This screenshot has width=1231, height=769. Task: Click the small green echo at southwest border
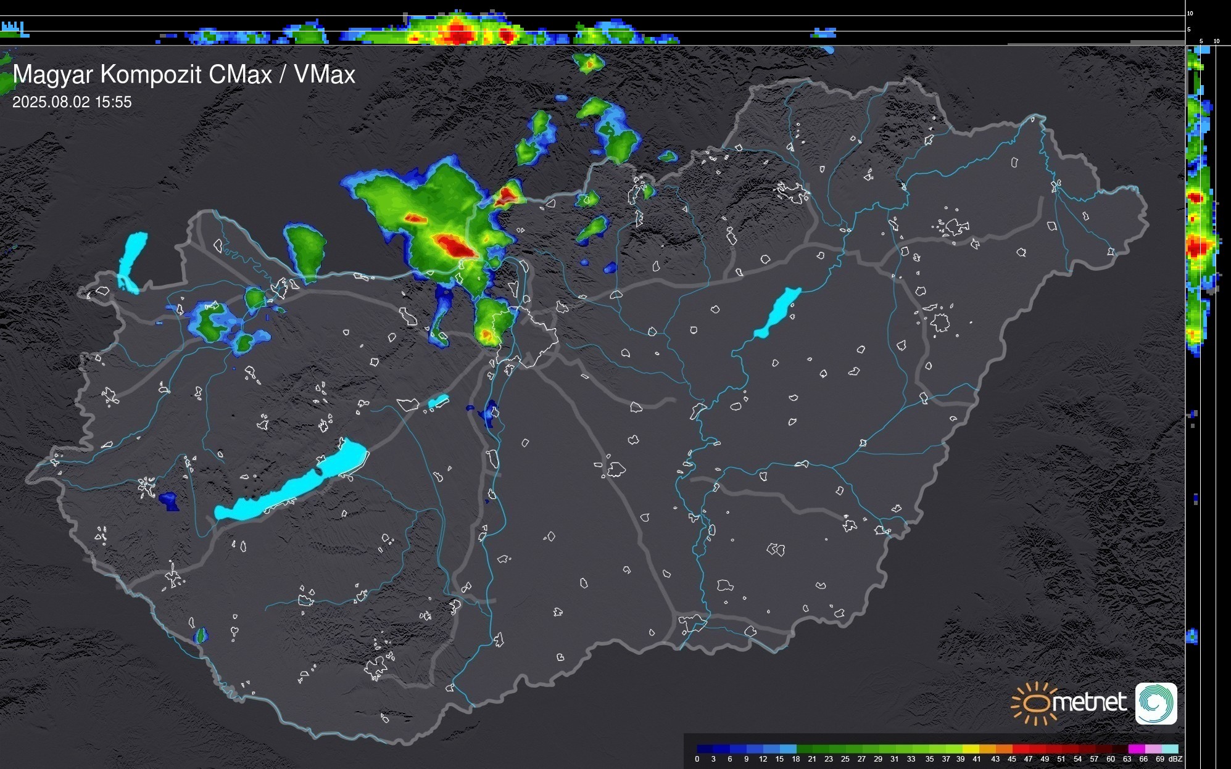point(201,635)
